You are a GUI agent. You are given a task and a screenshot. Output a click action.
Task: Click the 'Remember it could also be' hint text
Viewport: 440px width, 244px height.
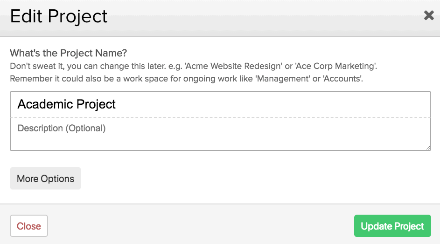pyautogui.click(x=186, y=79)
